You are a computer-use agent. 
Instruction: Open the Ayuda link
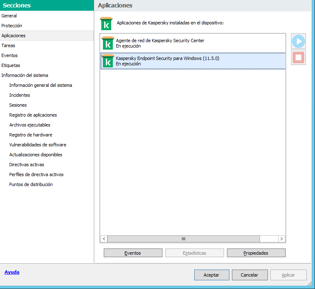[x=12, y=272]
